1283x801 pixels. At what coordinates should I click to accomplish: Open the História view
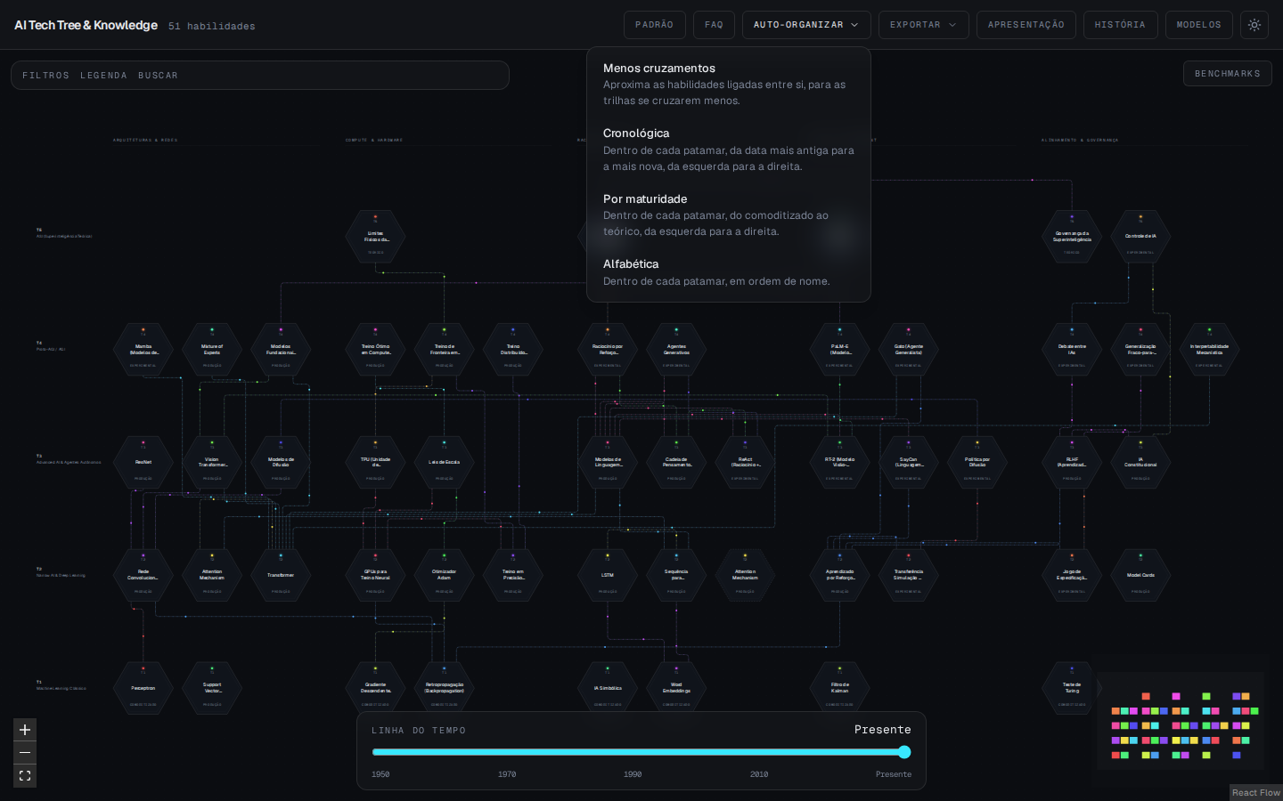click(1120, 25)
